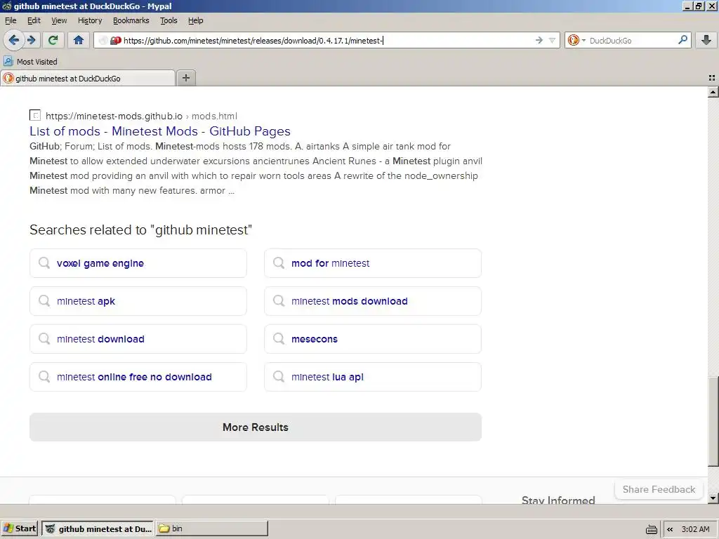The width and height of the screenshot is (719, 539).
Task: Open the tab groups icon at tab bar end
Action: click(x=712, y=78)
